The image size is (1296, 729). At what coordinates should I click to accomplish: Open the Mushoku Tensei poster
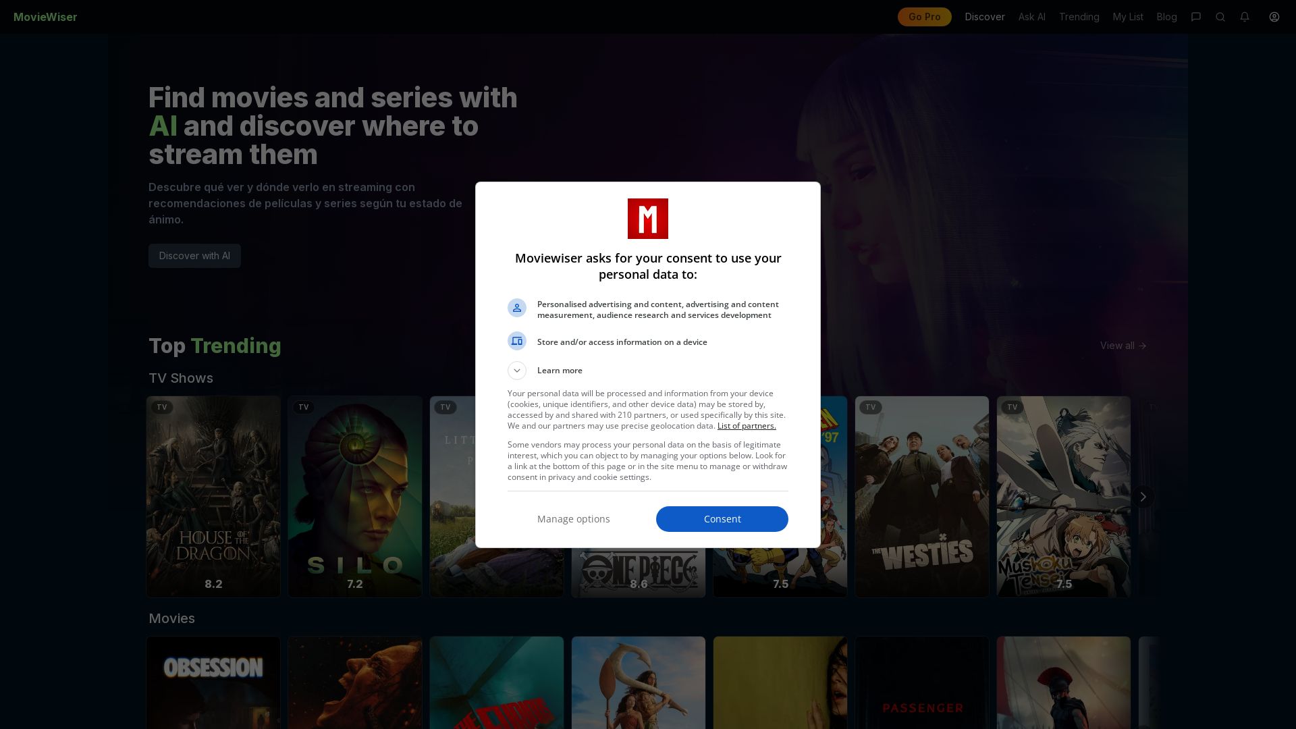[1064, 497]
